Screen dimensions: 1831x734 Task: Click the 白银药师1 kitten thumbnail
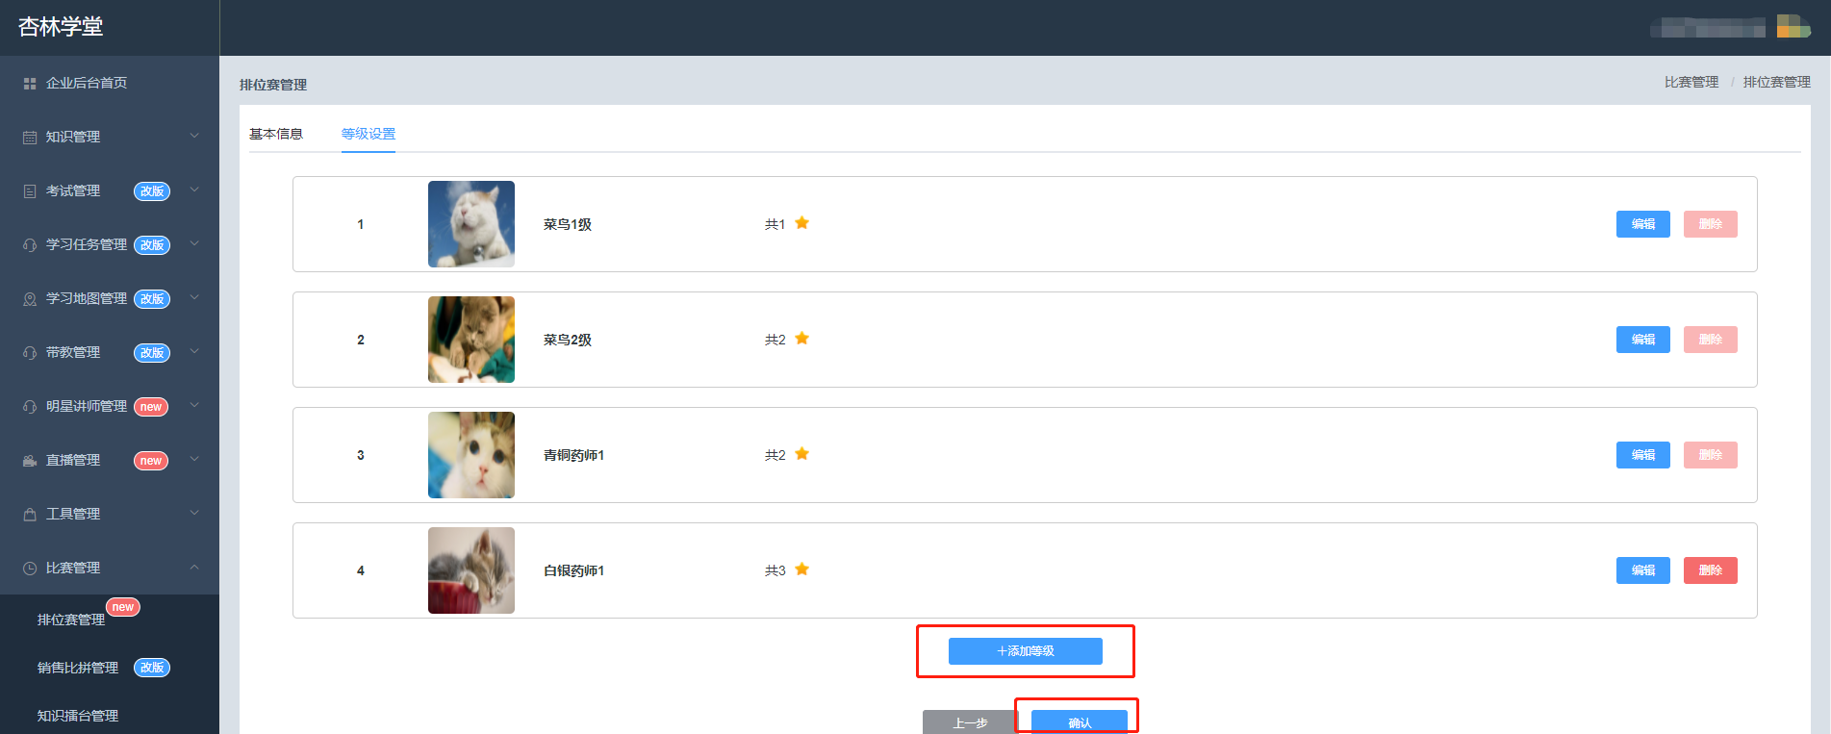pos(471,570)
